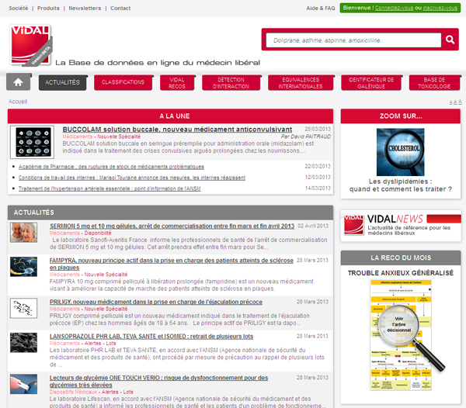Click the font size adjuster icons
Viewport: 466px width, 408px height.
tap(454, 102)
